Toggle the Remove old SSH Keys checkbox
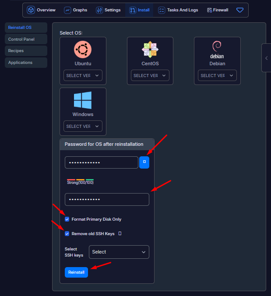The height and width of the screenshot is (296, 271). click(x=67, y=234)
